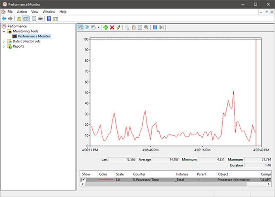Click View Current Activity icon
The height and width of the screenshot is (197, 275).
click(x=80, y=27)
